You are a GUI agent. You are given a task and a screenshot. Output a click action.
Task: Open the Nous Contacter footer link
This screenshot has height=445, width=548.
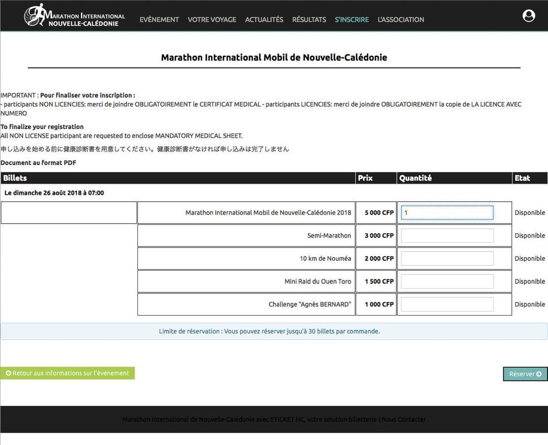[x=404, y=419]
